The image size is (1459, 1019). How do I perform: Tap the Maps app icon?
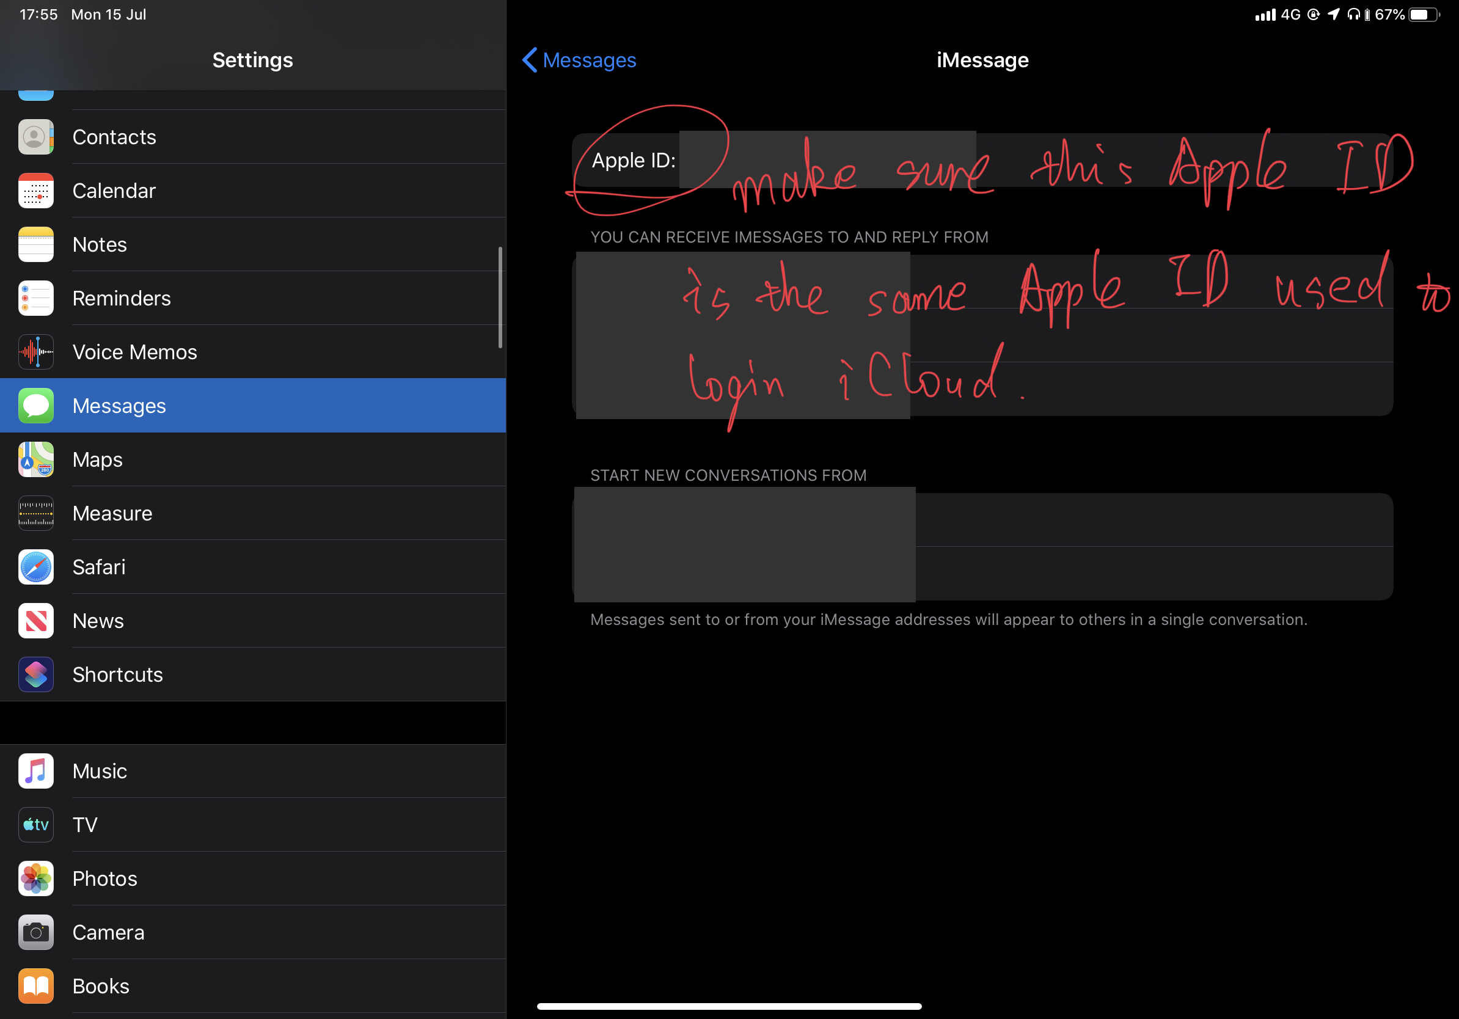[35, 459]
